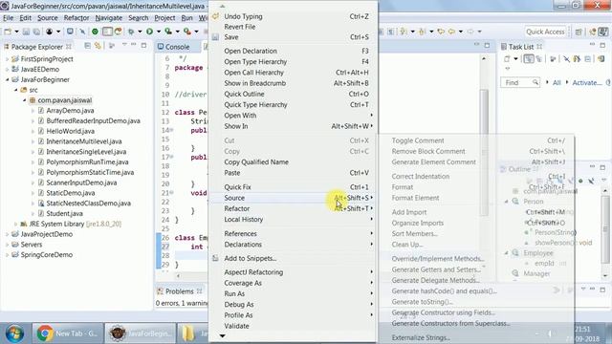
Task: Switch to the Problems tab
Action: 179,291
